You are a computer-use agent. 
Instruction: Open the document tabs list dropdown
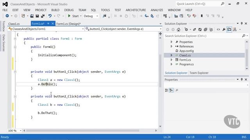(x=161, y=24)
